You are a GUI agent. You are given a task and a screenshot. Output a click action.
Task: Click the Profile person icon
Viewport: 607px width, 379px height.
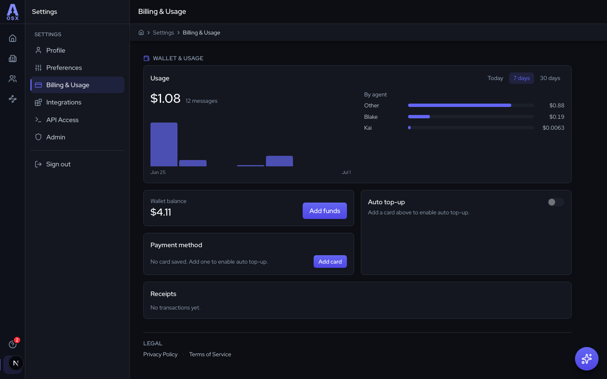[38, 50]
